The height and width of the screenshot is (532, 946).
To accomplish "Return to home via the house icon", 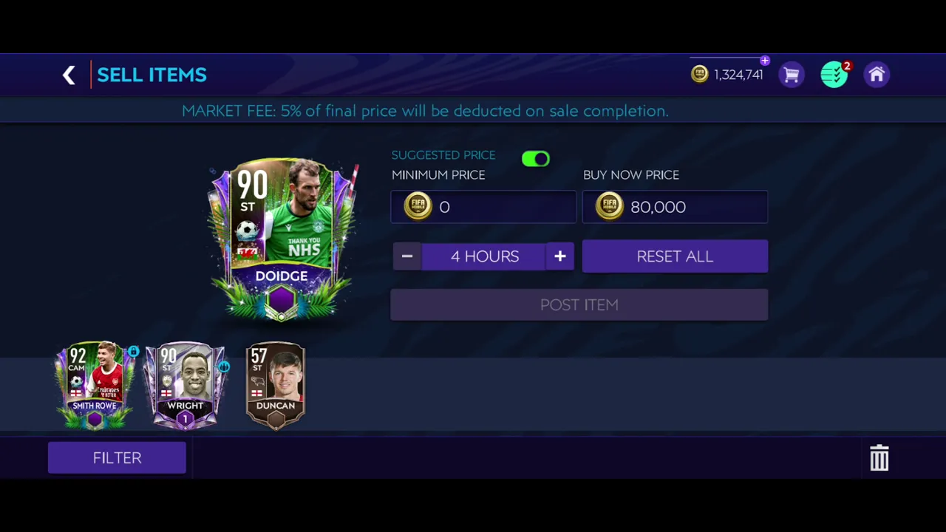I will click(x=877, y=75).
